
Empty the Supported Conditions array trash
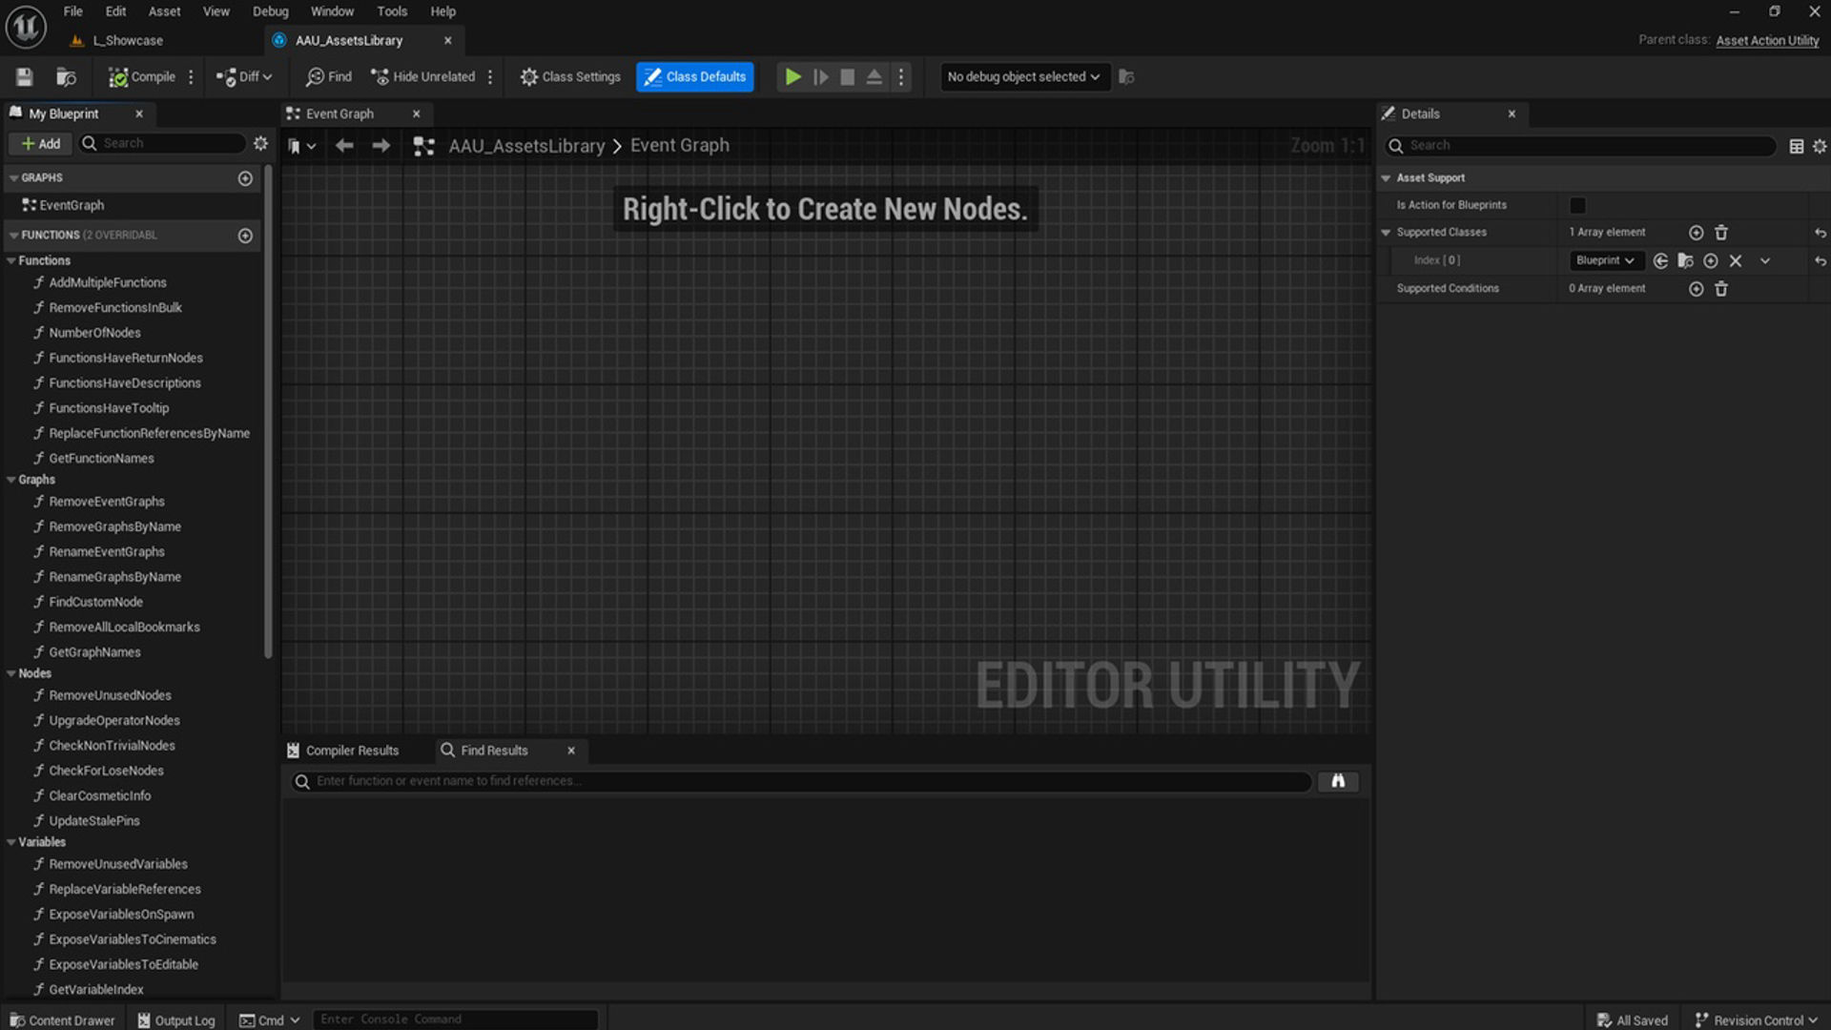1721,289
